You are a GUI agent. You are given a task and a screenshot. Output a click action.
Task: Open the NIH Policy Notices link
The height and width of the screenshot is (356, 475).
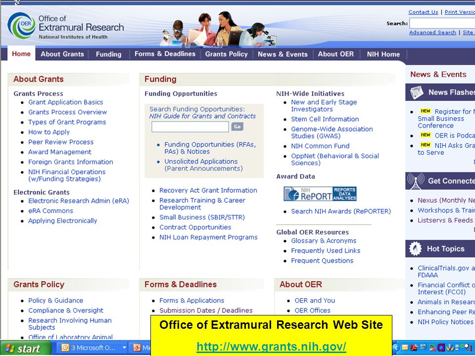pyautogui.click(x=445, y=322)
